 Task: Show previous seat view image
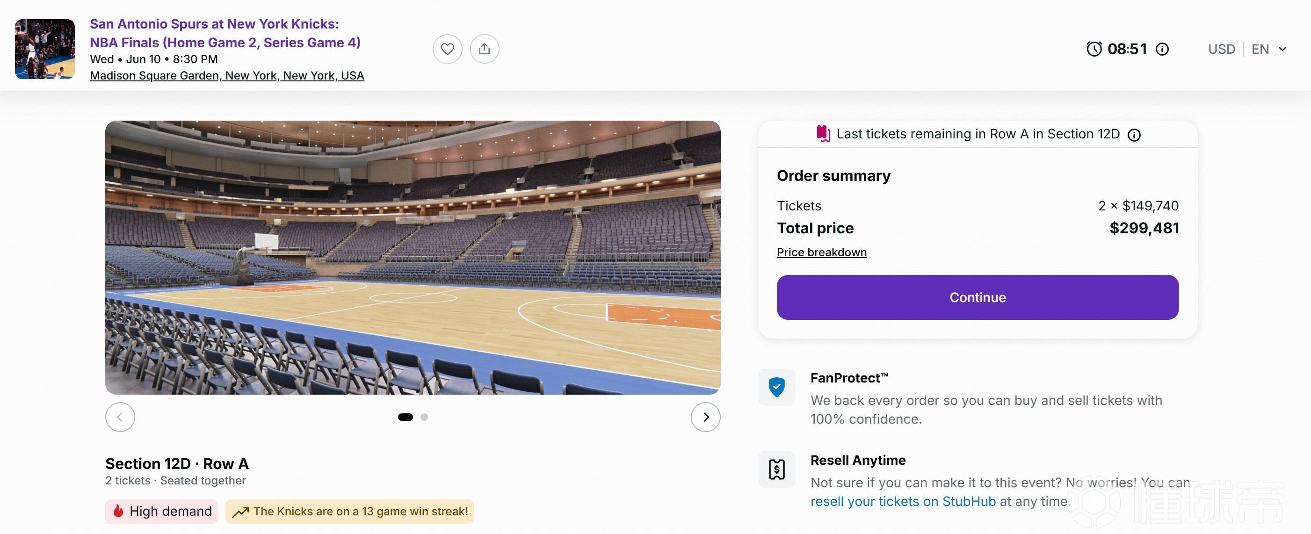120,417
